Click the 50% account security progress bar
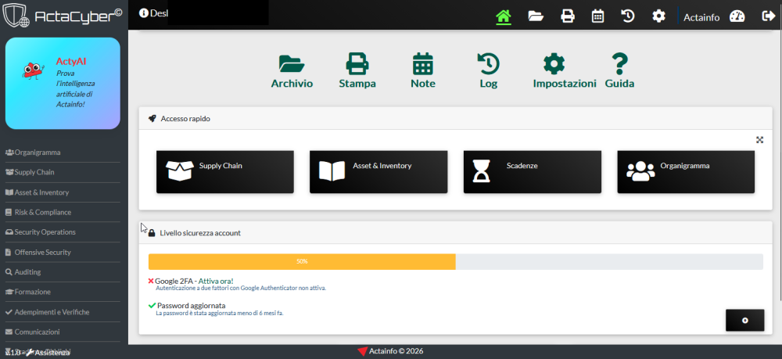Image resolution: width=782 pixels, height=359 pixels. [x=455, y=261]
